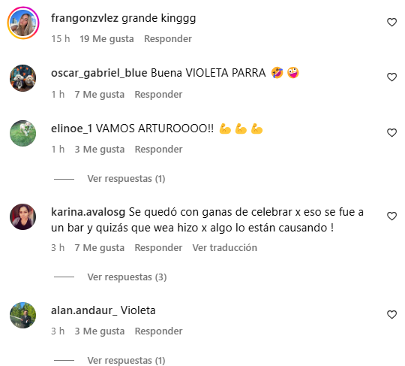Open oscar_gabriel_blue's avatar
This screenshot has width=405, height=366.
pyautogui.click(x=23, y=78)
